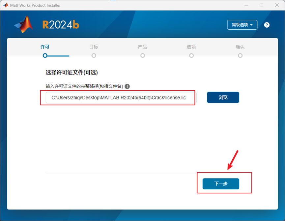Select the 选项 step tab
The height and width of the screenshot is (221, 285).
pyautogui.click(x=191, y=47)
